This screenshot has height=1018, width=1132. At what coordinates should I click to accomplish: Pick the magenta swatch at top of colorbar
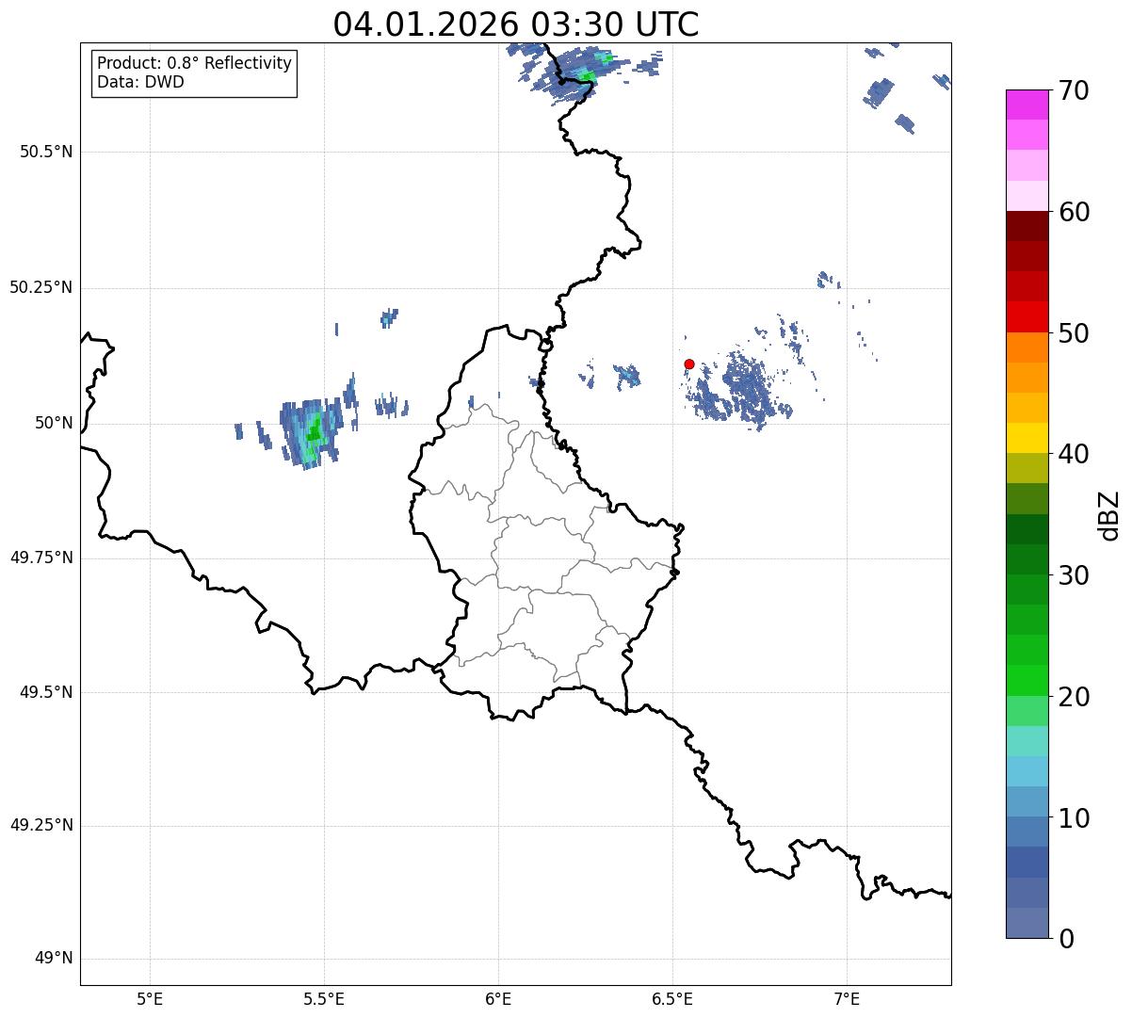pyautogui.click(x=1027, y=105)
